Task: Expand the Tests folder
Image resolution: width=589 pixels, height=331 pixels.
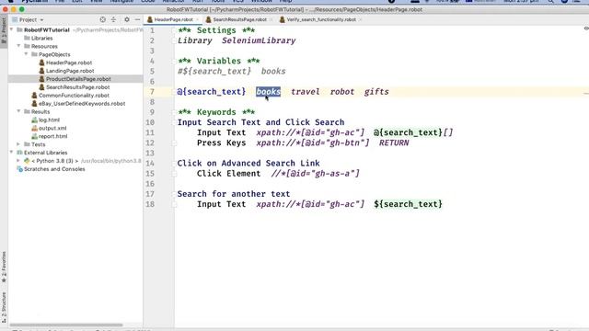Action: coord(18,144)
